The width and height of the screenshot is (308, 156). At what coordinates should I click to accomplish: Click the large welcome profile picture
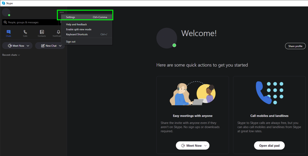167,38
